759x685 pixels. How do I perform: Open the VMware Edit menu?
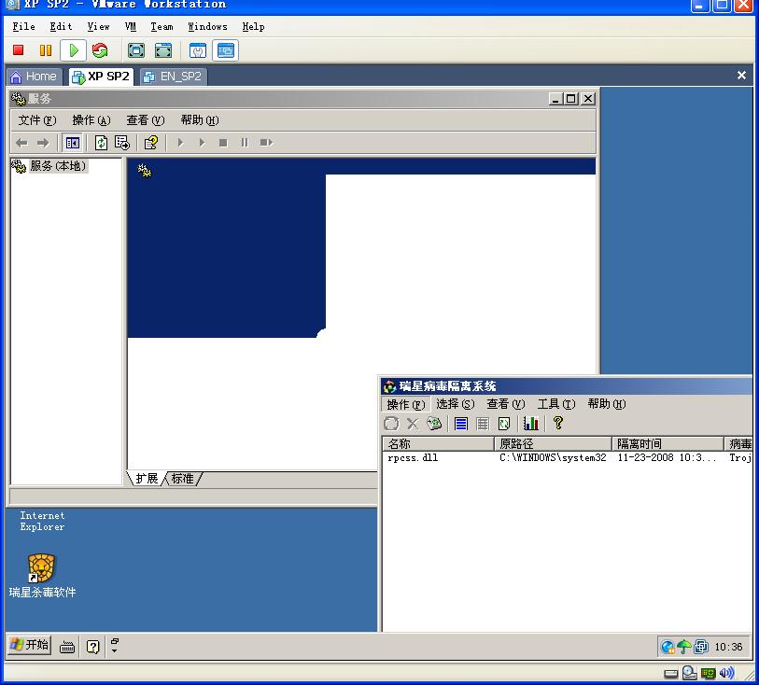(61, 27)
